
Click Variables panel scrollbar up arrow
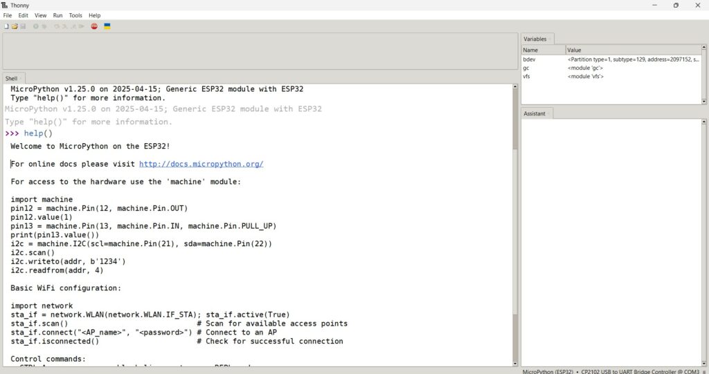[704, 47]
